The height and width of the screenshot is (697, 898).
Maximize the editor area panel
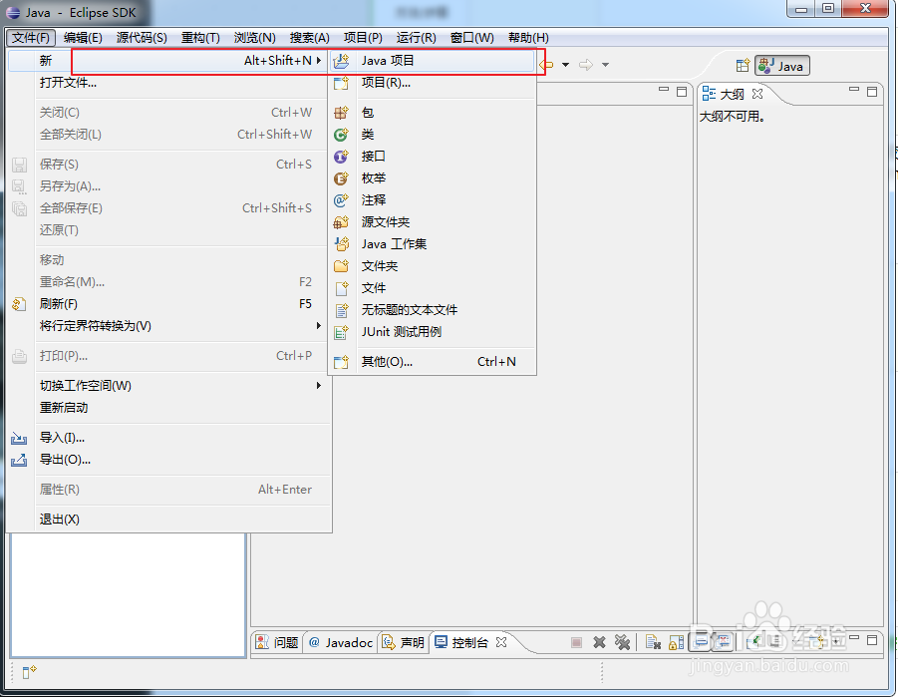682,92
